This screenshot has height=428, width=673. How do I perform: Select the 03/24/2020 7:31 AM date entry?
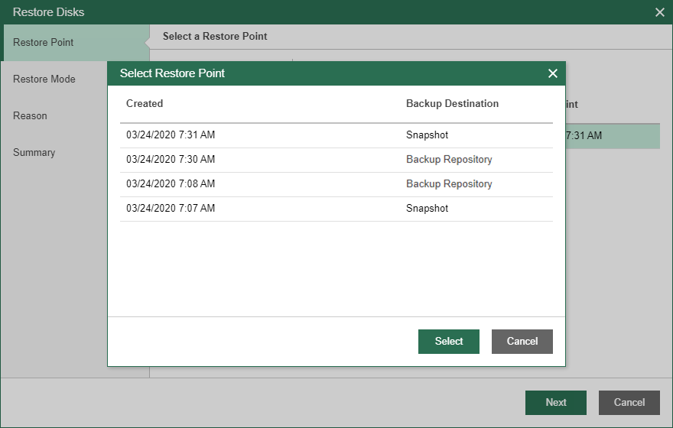point(171,135)
